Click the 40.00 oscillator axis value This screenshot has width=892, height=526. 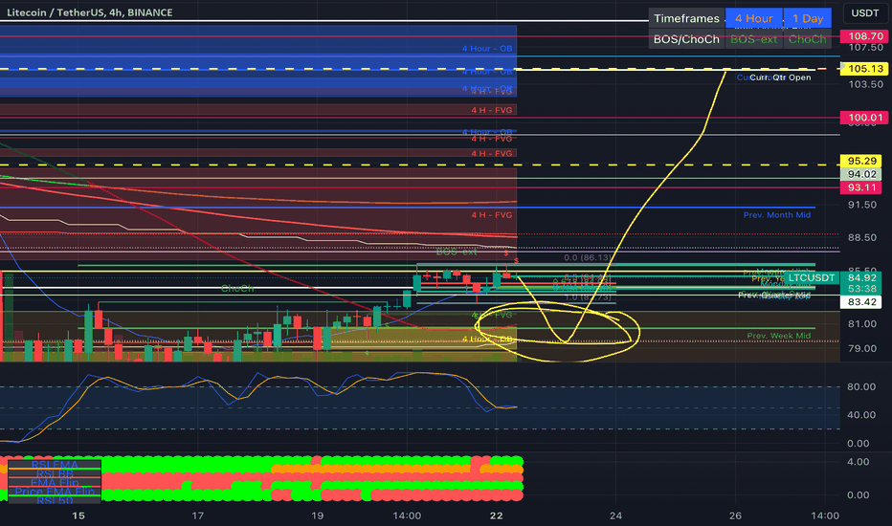click(861, 415)
